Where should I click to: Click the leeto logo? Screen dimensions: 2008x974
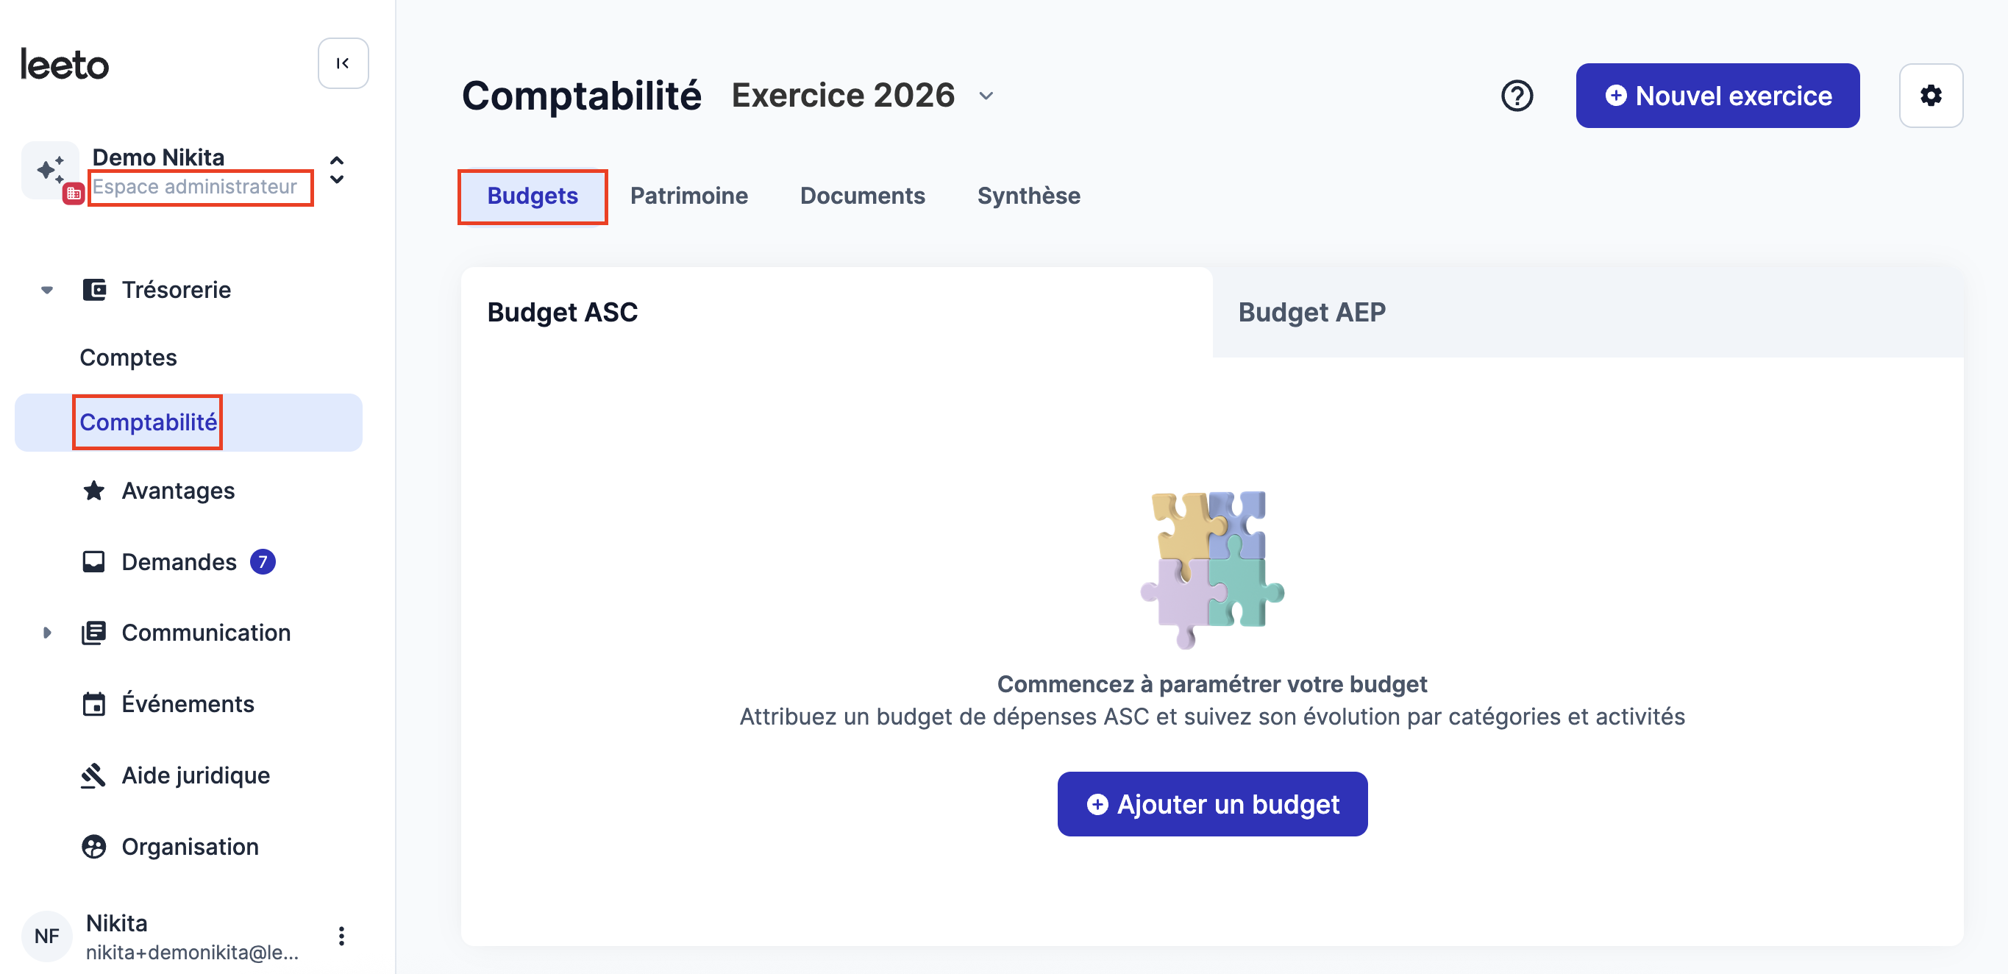tap(65, 65)
